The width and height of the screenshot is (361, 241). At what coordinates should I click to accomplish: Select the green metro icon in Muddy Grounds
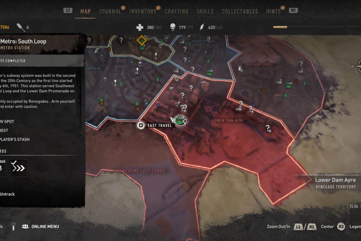click(x=210, y=72)
